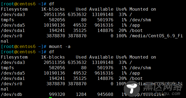The width and height of the screenshot is (186, 98).
Task: Click the second "df" command after mount -a
Action: click(x=52, y=52)
